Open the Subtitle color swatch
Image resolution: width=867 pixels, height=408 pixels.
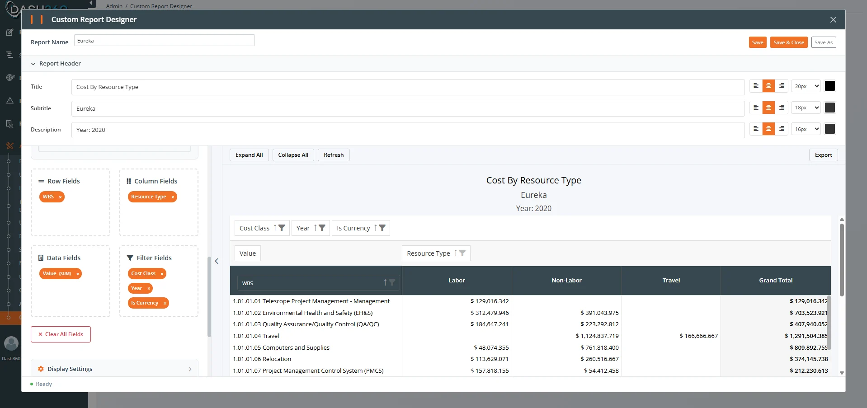click(830, 108)
